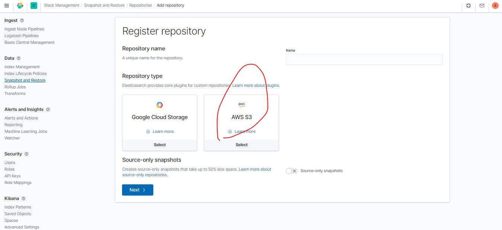Select the AWS S3 repository type
502x230 pixels.
pyautogui.click(x=241, y=145)
